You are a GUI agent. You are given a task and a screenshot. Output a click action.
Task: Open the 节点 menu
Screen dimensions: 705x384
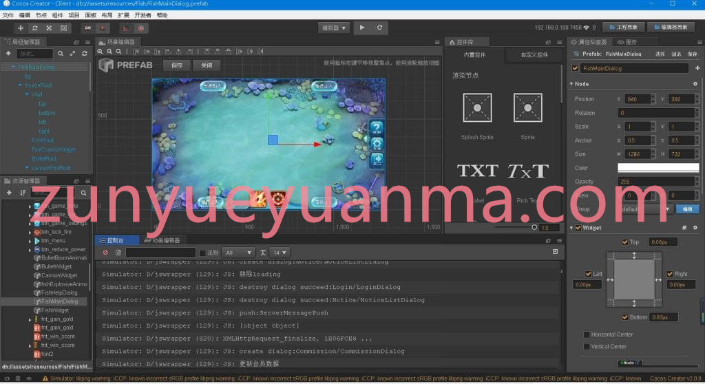click(x=41, y=15)
